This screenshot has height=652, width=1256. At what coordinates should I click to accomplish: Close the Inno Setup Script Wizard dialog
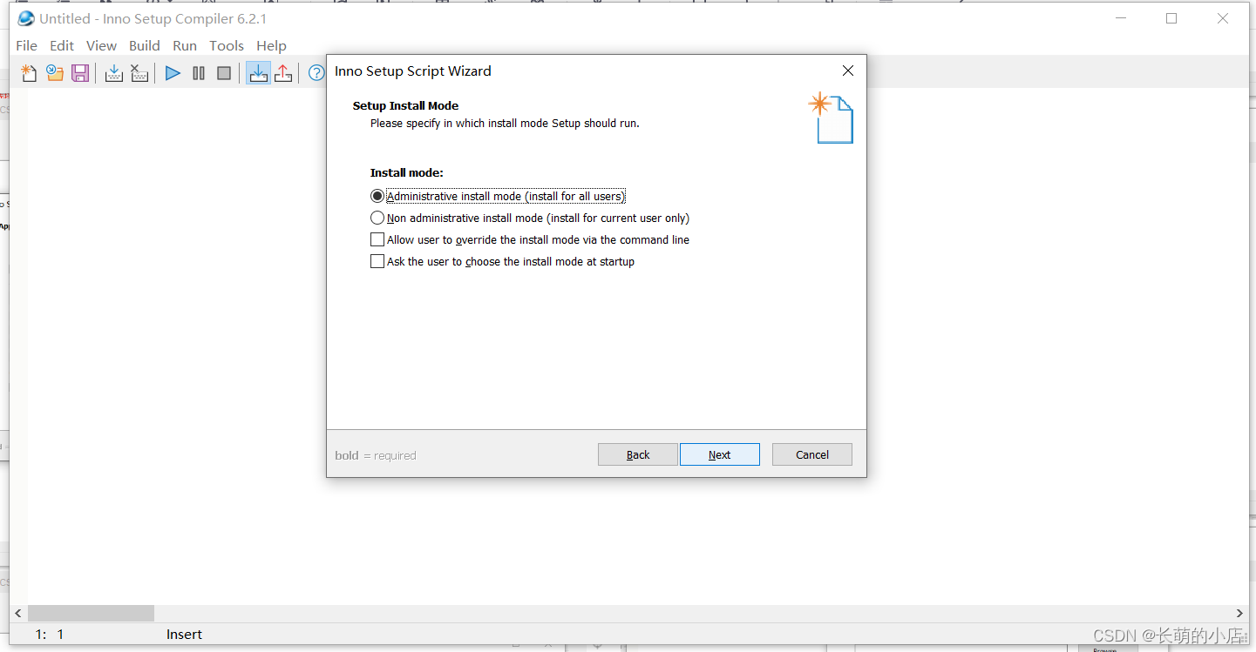click(x=847, y=71)
